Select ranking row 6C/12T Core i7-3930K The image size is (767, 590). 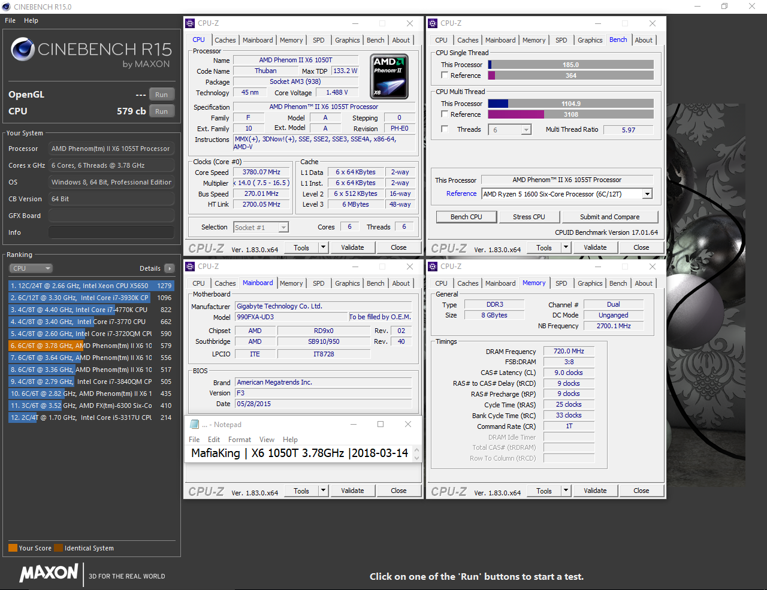tap(91, 298)
